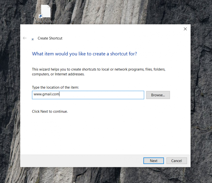The image size is (212, 183).
Task: Click the "Click Next to continue" text
Action: pos(50,112)
